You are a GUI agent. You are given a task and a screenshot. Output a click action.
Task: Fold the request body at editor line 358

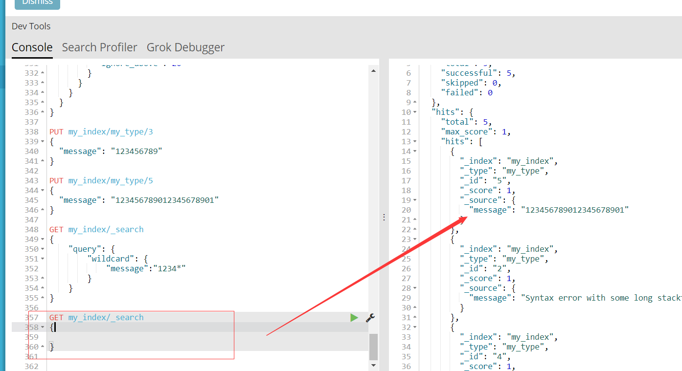pos(43,327)
